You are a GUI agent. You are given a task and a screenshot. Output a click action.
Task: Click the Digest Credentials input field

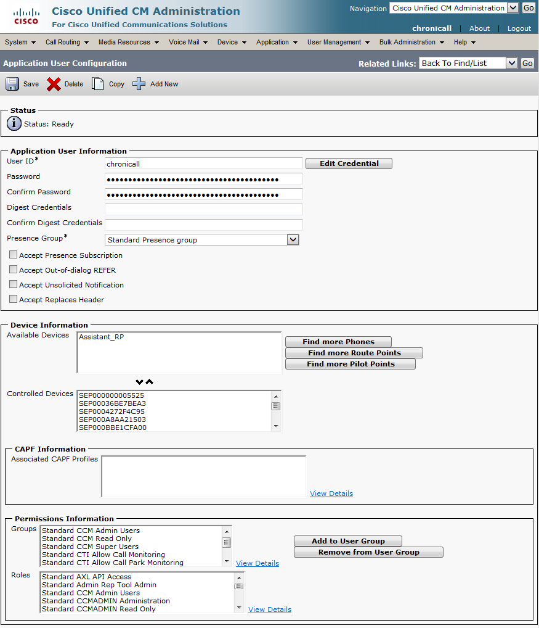point(204,209)
